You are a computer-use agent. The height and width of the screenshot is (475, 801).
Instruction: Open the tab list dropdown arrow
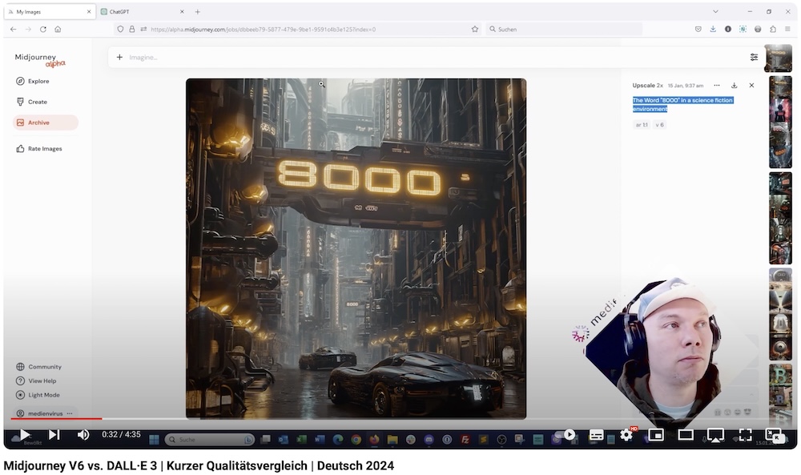tap(715, 12)
